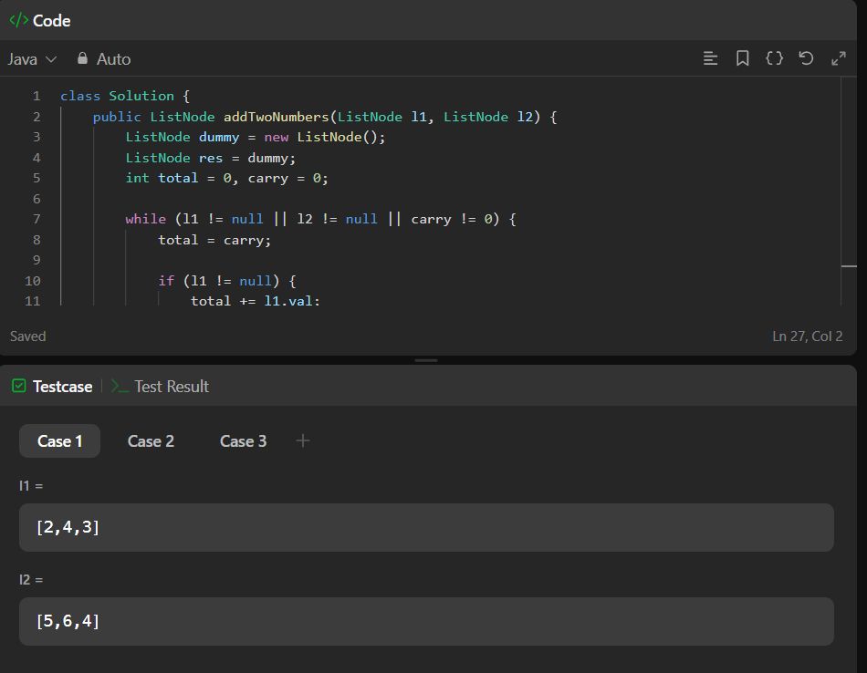Click the 'while' keyword on line 7
The width and height of the screenshot is (867, 673).
click(145, 220)
